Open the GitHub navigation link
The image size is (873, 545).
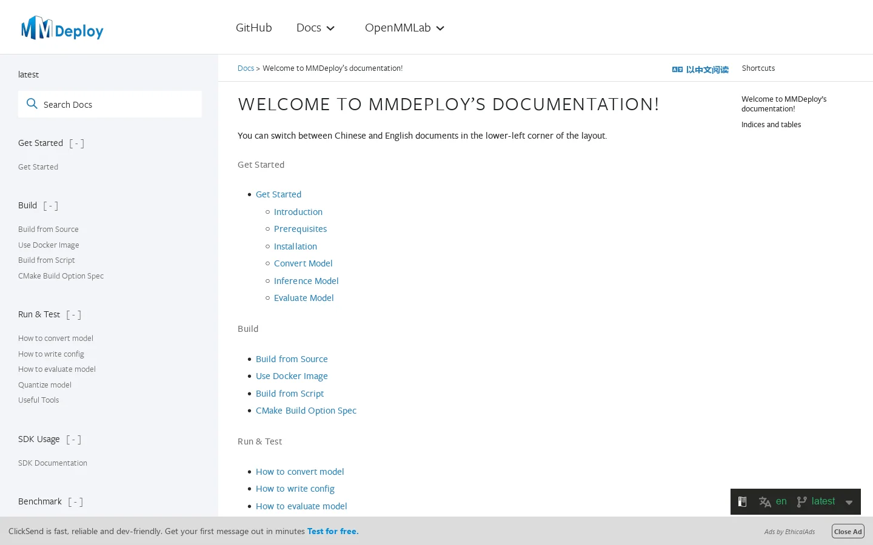pyautogui.click(x=253, y=28)
